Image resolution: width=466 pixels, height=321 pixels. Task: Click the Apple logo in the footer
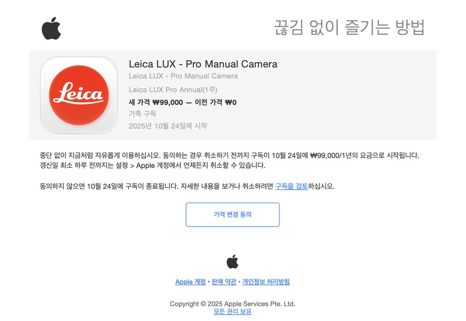[x=232, y=262]
